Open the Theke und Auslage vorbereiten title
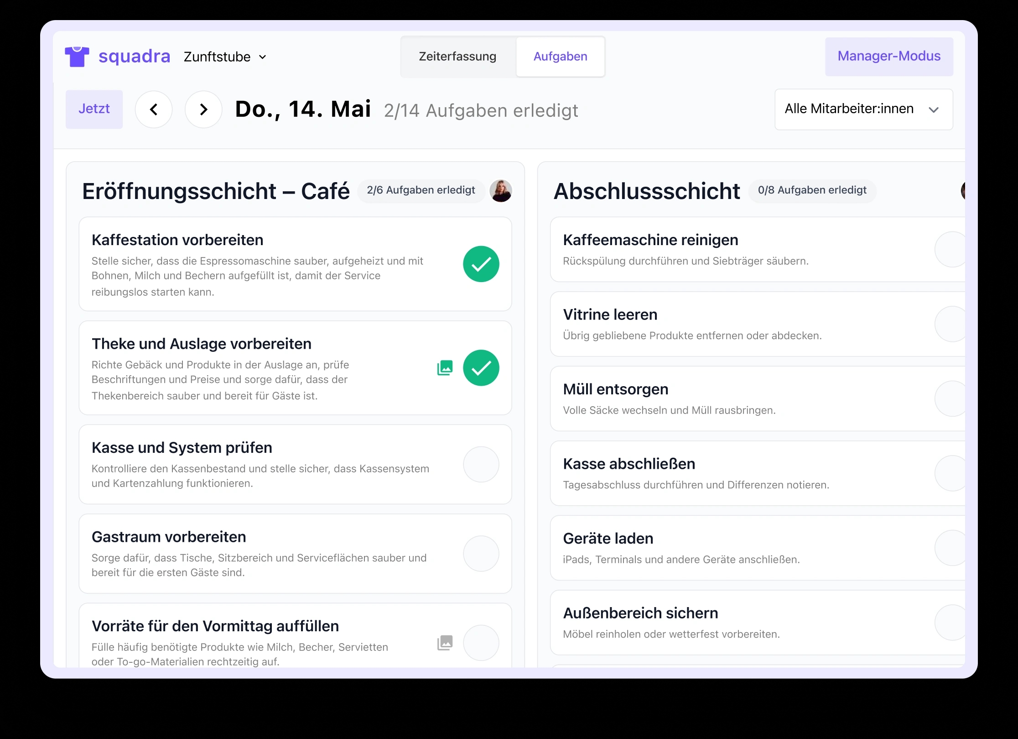1018x739 pixels. (202, 344)
